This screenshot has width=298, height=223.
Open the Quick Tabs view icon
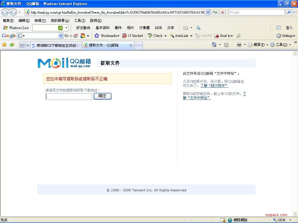[x=22, y=45]
